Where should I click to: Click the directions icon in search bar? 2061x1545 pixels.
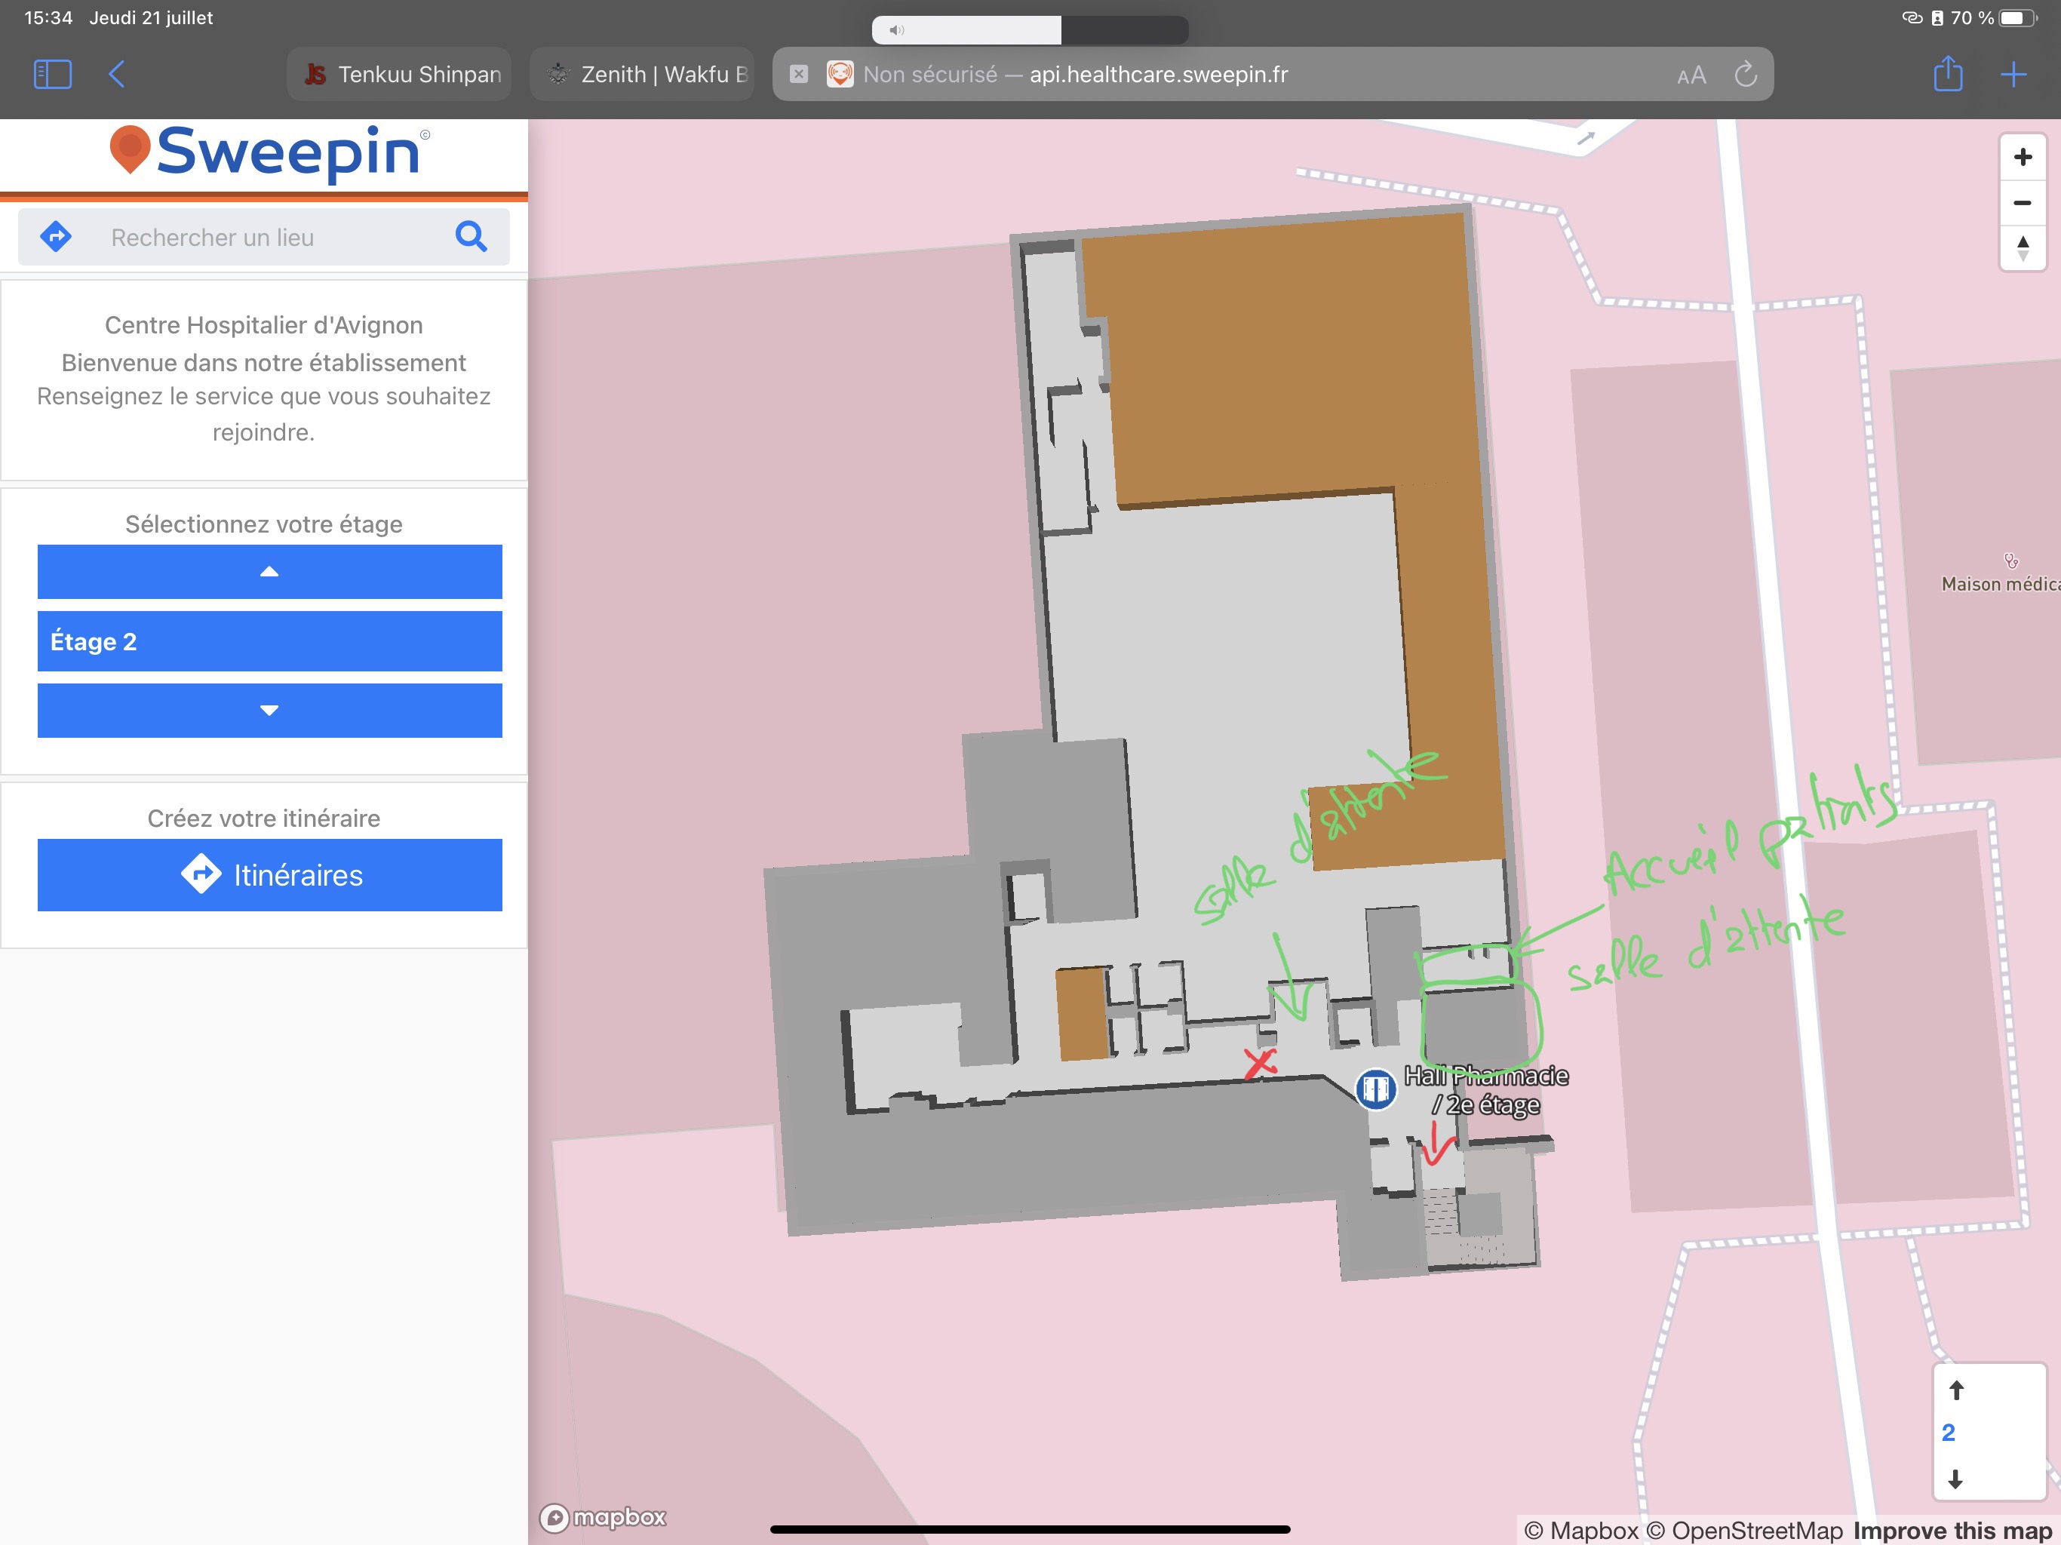pos(56,237)
